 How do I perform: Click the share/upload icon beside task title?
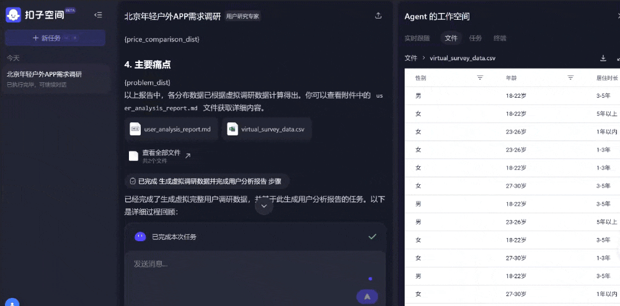point(378,16)
